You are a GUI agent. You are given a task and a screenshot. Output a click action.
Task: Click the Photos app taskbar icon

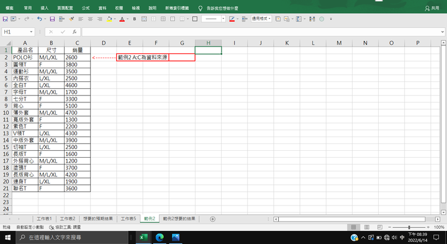[x=176, y=237]
